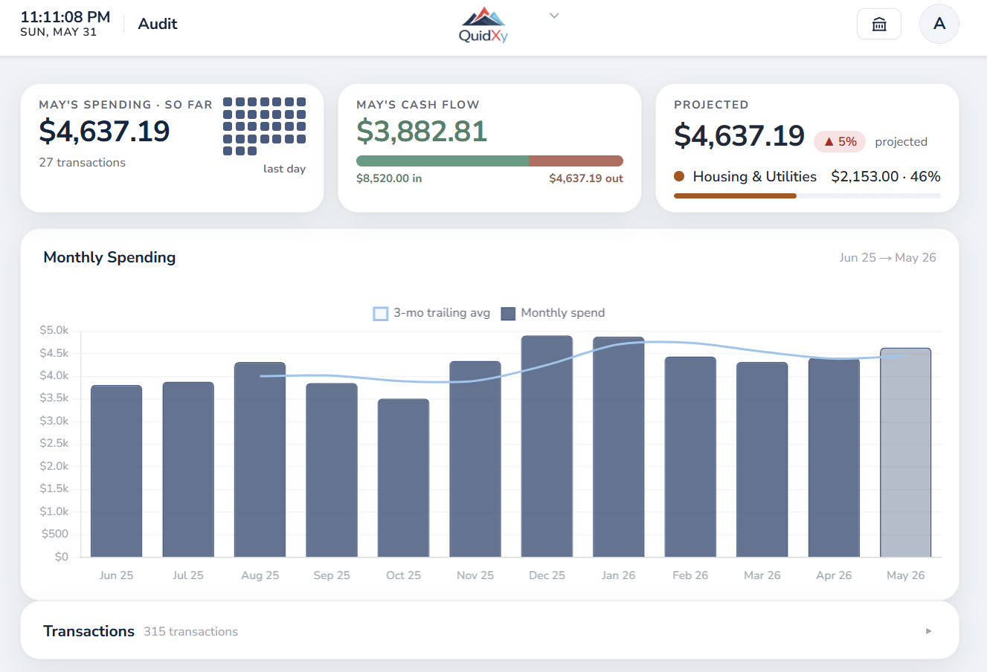Click the '27 transactions' text
The width and height of the screenshot is (987, 672).
82,163
